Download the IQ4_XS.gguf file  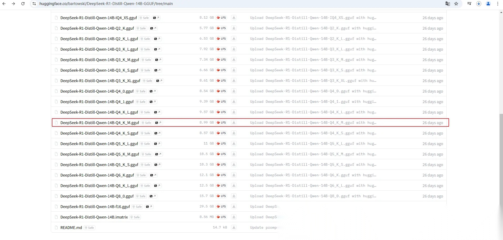[x=234, y=18]
